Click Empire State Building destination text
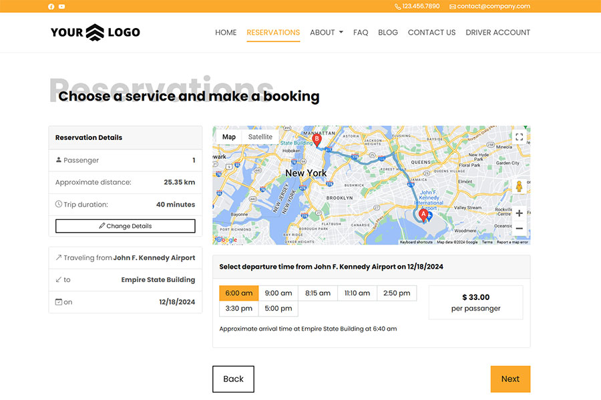Screen dimensions: 601x400 (x=158, y=280)
